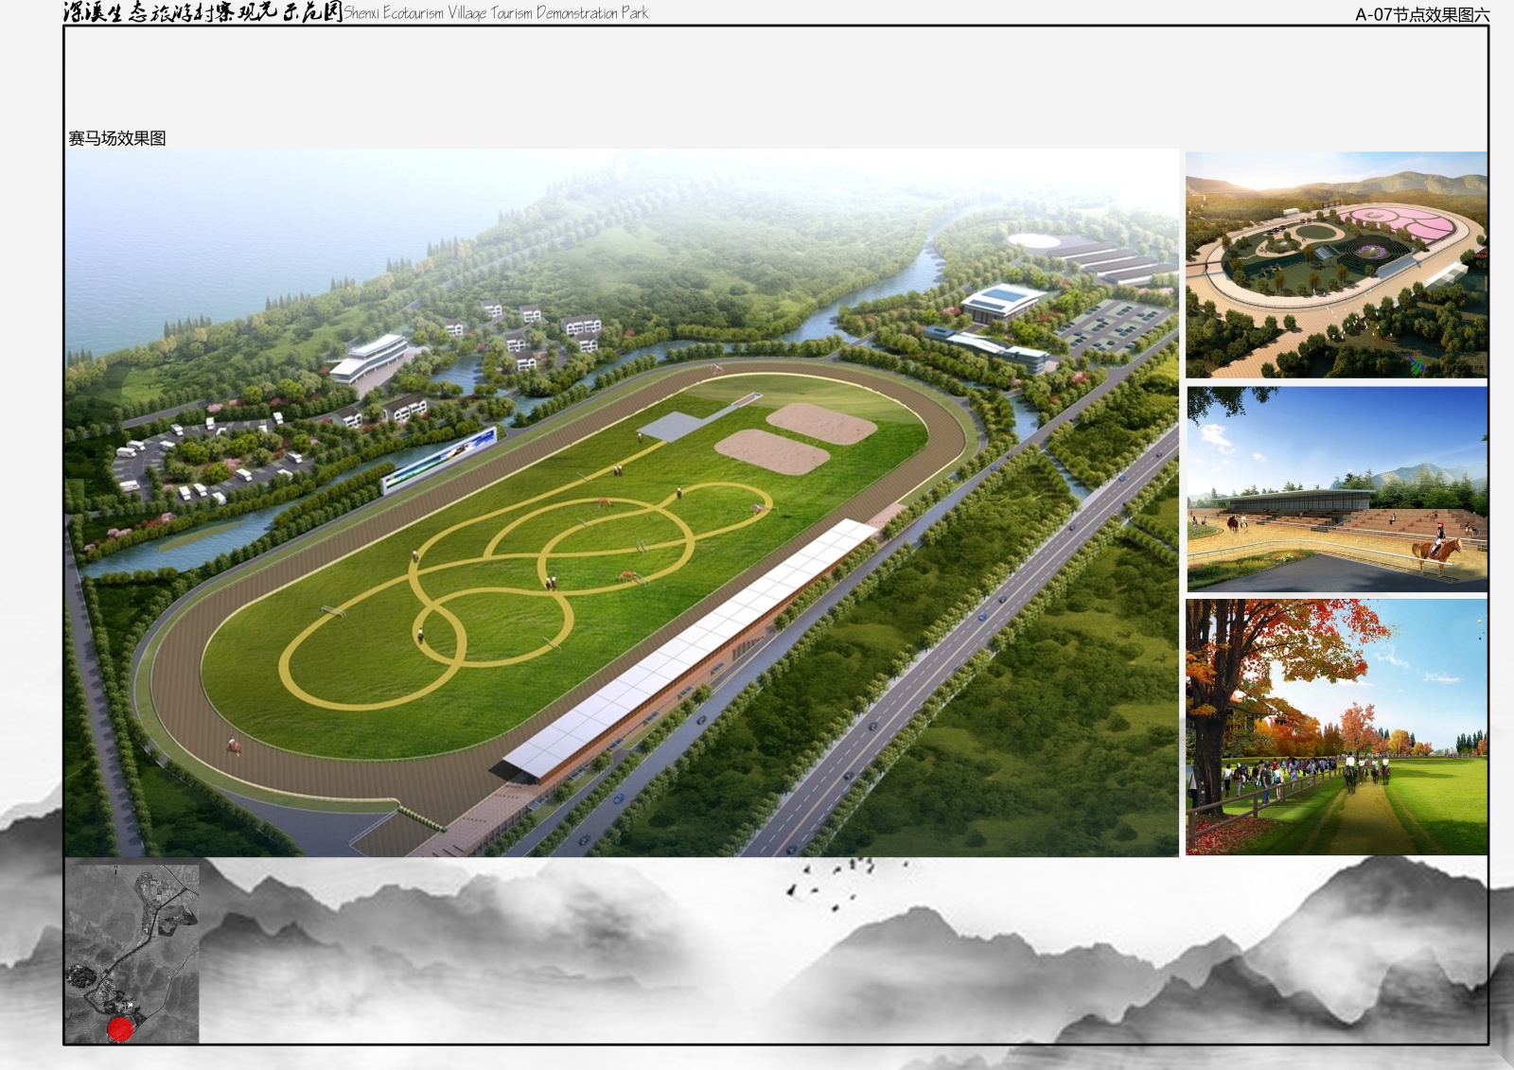Open the pink flower-pattern arena aerial thumbnail
This screenshot has height=1070, width=1514.
[1336, 265]
